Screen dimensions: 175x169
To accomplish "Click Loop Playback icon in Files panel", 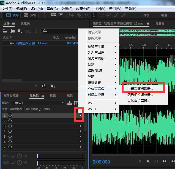I will (44, 86).
